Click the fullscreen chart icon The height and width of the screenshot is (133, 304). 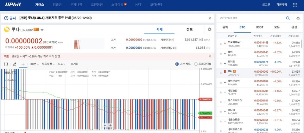point(6,64)
